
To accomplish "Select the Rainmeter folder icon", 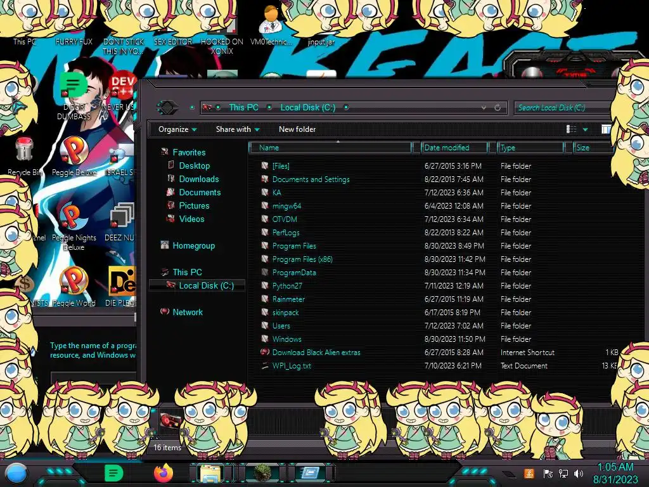I will point(265,299).
